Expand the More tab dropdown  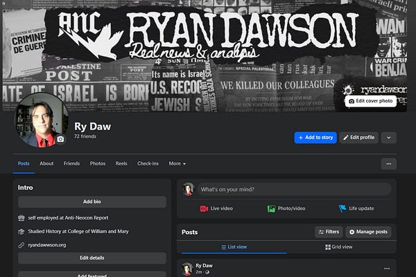(177, 163)
